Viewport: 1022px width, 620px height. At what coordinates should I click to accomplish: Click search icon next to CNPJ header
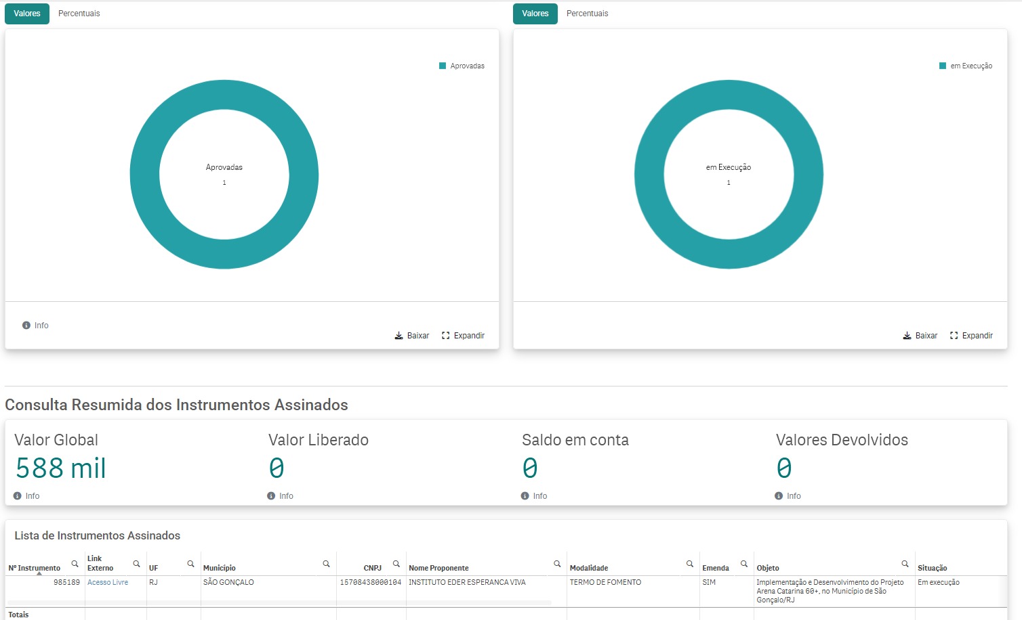(x=396, y=564)
